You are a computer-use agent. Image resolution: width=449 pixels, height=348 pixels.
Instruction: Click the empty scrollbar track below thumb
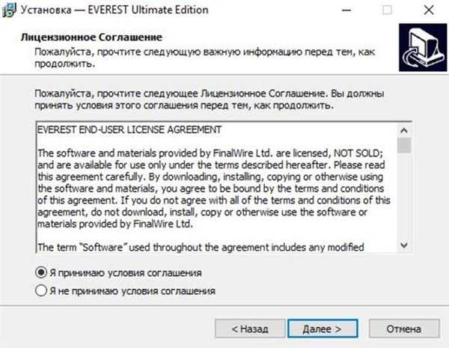click(x=404, y=196)
